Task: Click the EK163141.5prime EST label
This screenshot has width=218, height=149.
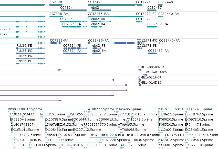Action: coord(25,130)
